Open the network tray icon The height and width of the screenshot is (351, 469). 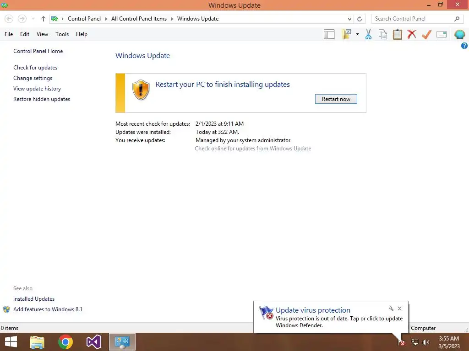(415, 342)
